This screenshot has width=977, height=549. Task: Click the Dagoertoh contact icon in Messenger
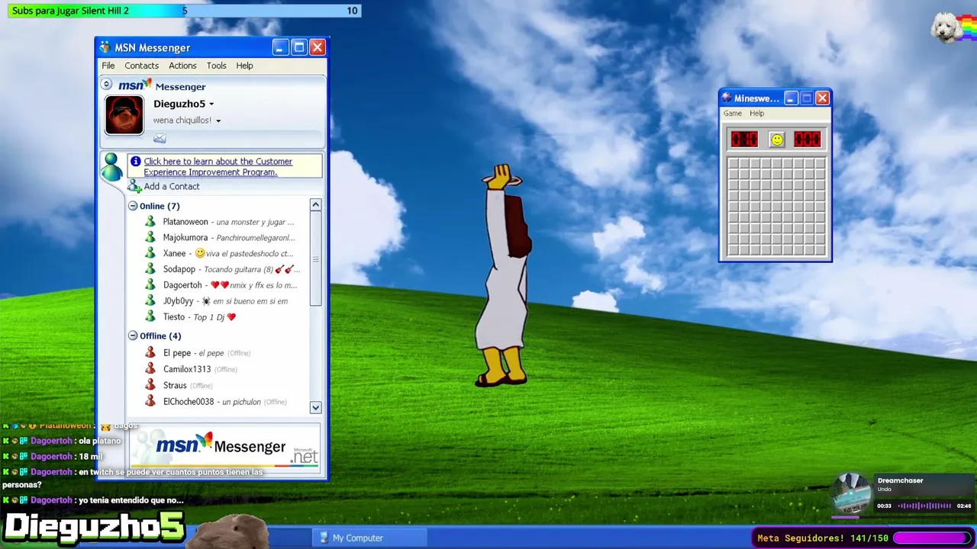150,285
